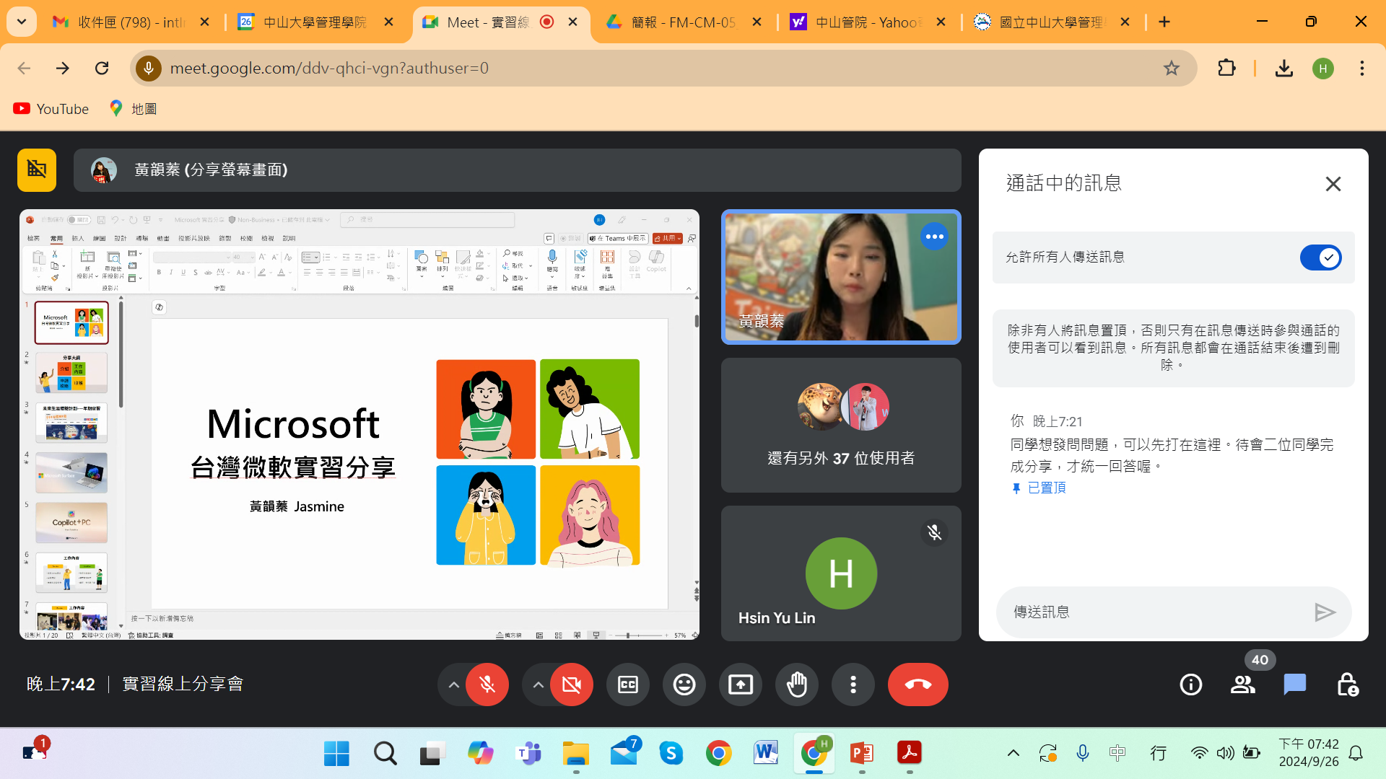Viewport: 1386px width, 779px height.
Task: Open Windows search on taskbar
Action: coord(385,754)
